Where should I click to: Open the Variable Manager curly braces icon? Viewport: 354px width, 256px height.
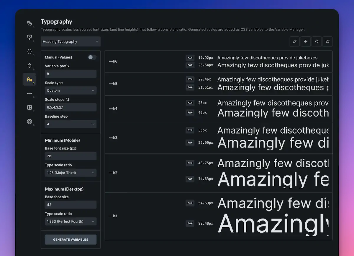coord(29,51)
